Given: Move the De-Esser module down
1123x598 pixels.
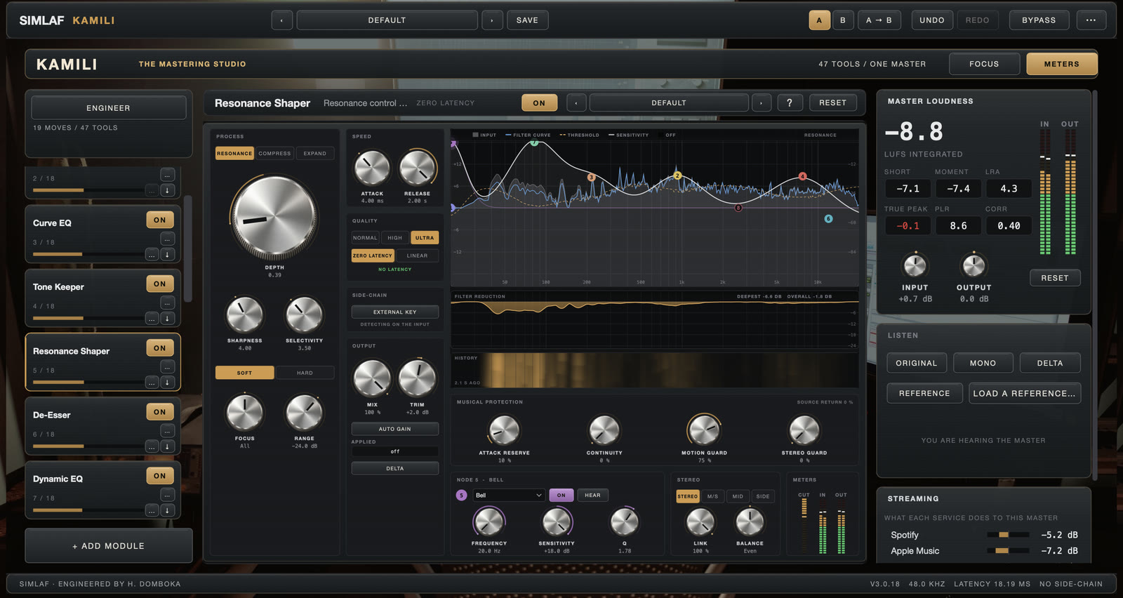Looking at the screenshot, I should [x=167, y=446].
